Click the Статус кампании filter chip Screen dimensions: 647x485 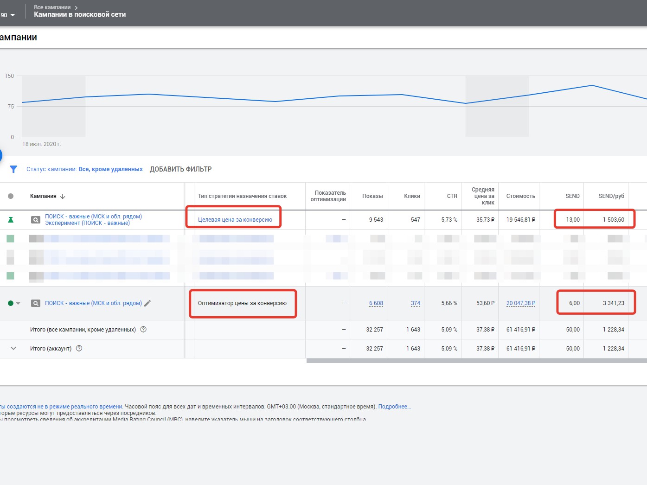84,169
